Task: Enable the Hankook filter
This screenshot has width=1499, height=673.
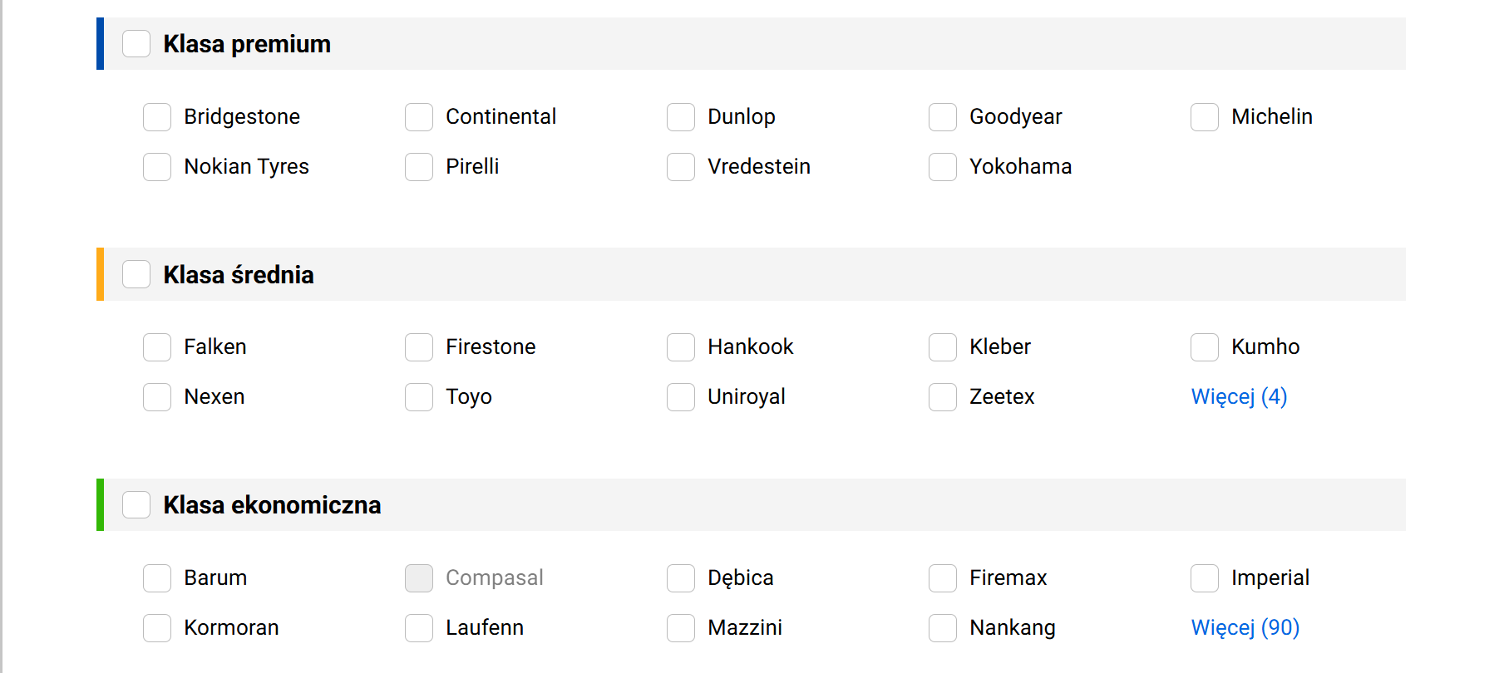Action: point(681,347)
